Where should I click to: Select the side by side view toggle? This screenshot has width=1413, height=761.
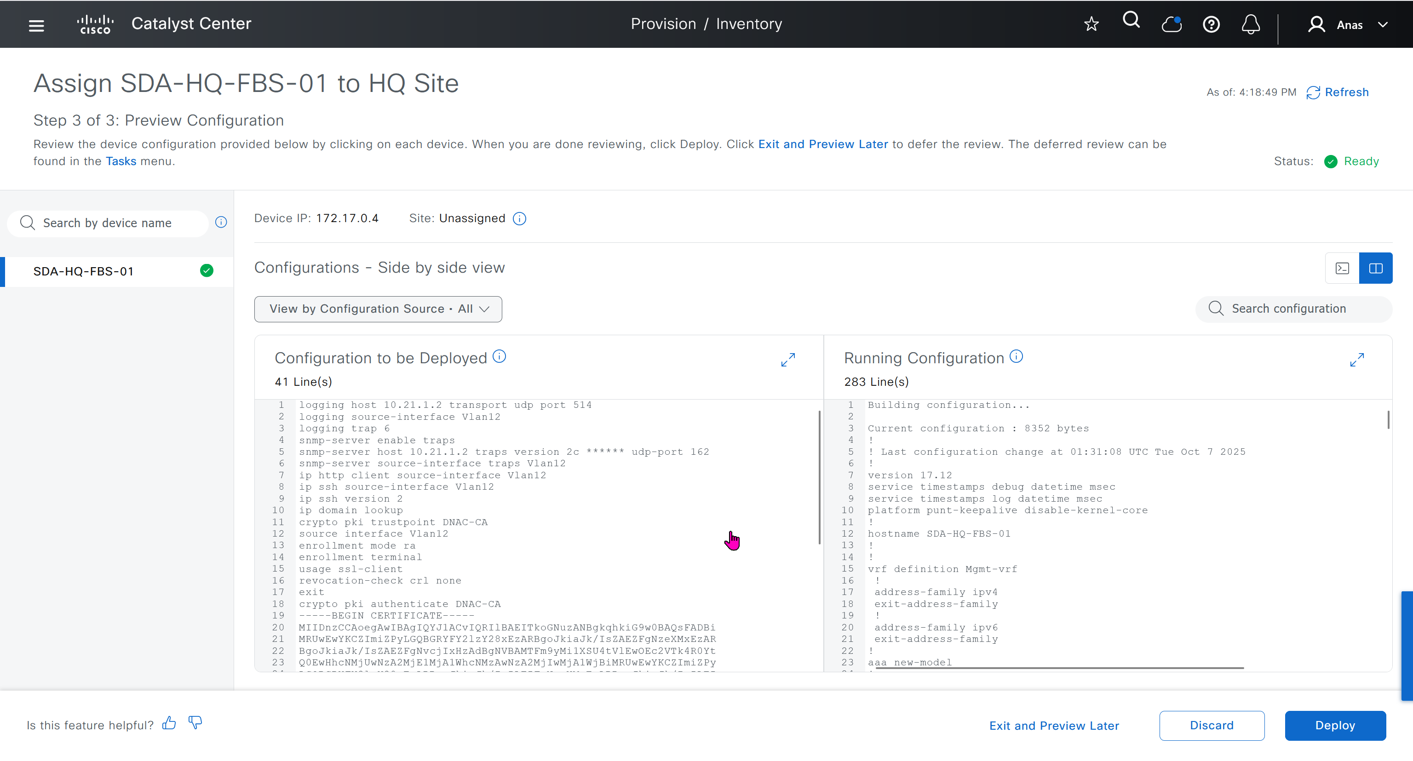click(1375, 268)
